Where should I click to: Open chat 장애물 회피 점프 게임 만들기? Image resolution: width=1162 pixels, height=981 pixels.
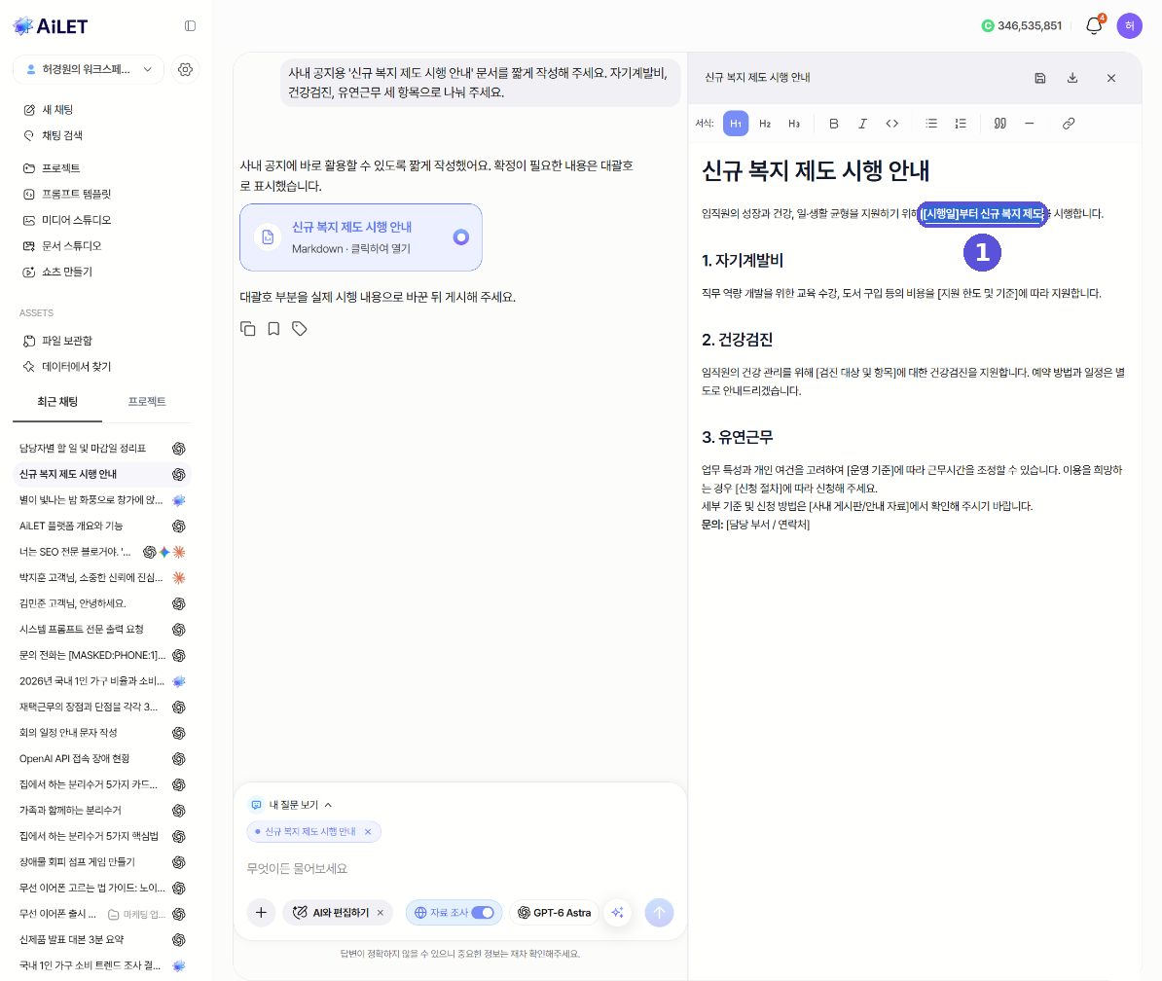pyautogui.click(x=102, y=862)
